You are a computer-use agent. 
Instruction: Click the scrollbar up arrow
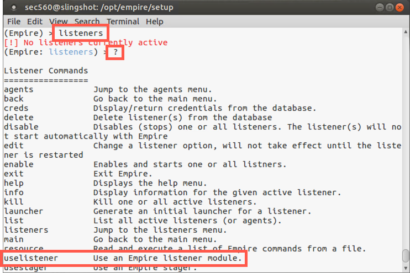click(406, 32)
